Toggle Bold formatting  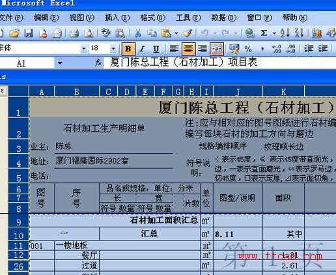click(128, 49)
